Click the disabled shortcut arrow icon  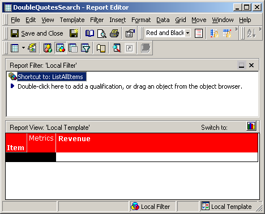[x=130, y=48]
